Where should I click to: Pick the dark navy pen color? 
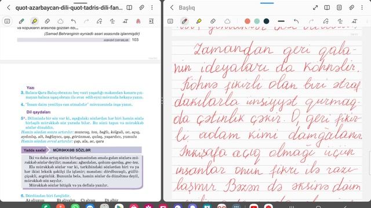pos(267,21)
